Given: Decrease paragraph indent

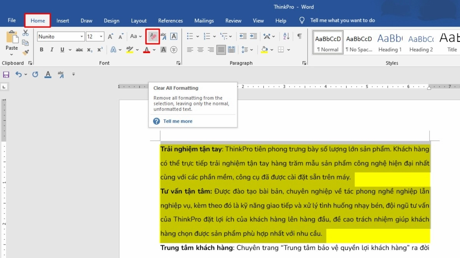Looking at the screenshot, I should (x=243, y=37).
